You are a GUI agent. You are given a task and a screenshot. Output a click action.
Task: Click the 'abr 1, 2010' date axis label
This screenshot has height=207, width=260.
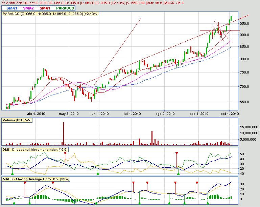tap(36, 114)
